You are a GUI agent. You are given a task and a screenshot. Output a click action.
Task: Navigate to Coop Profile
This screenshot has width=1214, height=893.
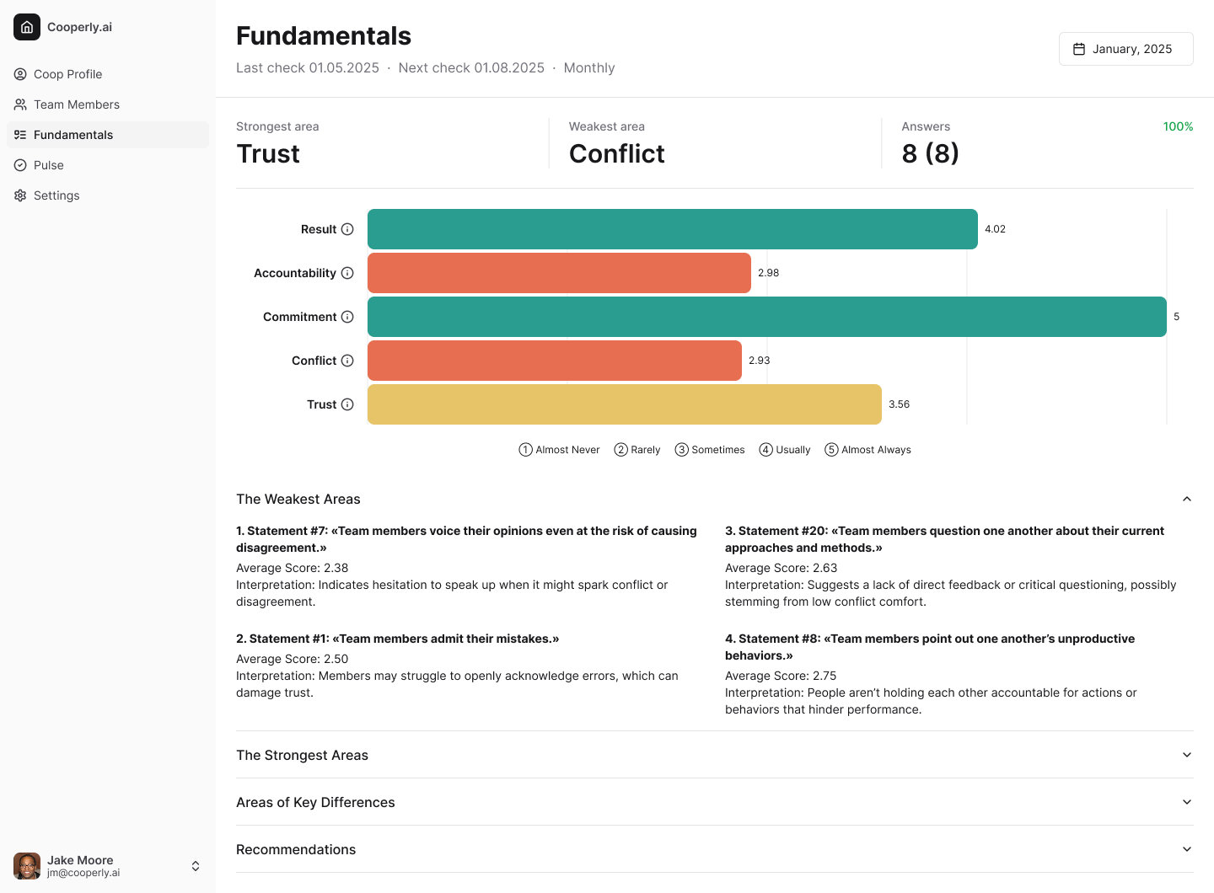67,74
